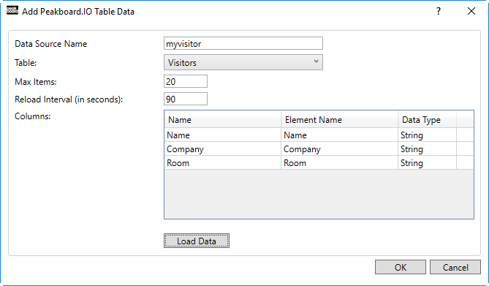This screenshot has width=489, height=286.
Task: Confirm the dialog with OK
Action: 401,267
